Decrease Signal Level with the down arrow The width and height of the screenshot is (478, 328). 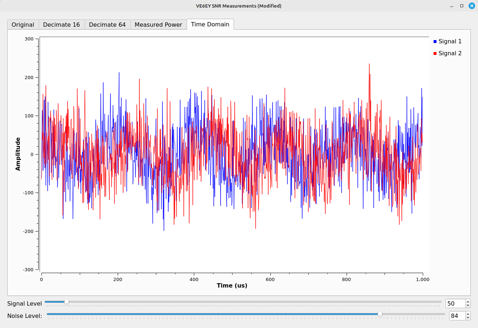pos(468,306)
